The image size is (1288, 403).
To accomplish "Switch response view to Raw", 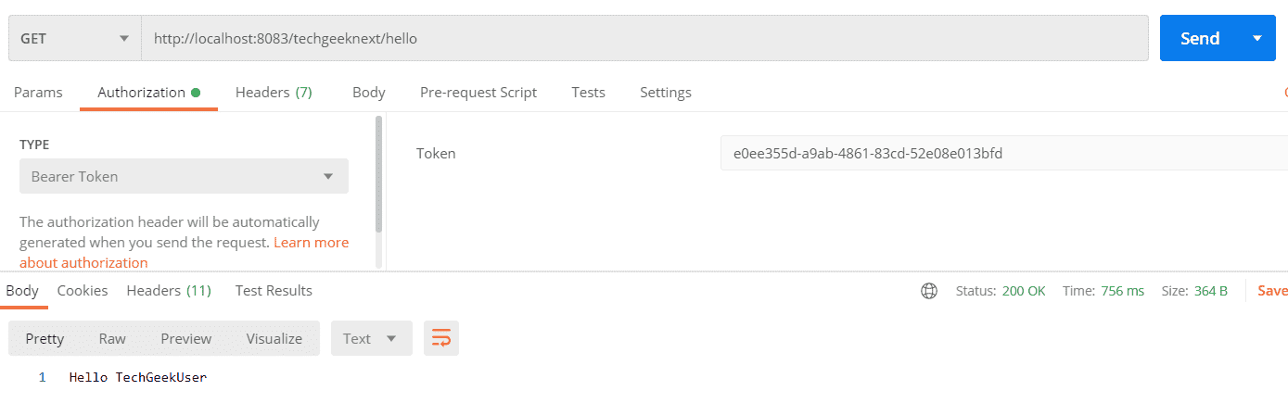I will pyautogui.click(x=112, y=339).
